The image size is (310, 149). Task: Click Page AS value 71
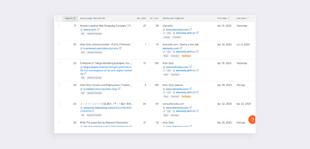pyautogui.click(x=75, y=26)
